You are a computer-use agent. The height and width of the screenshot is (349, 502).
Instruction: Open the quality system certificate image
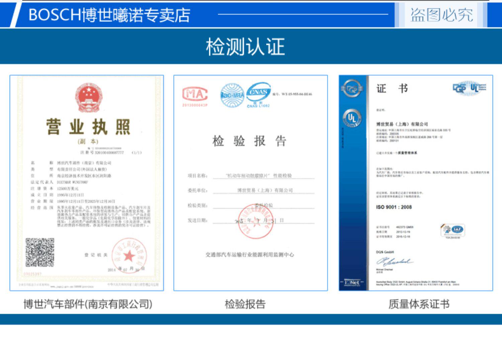416,183
